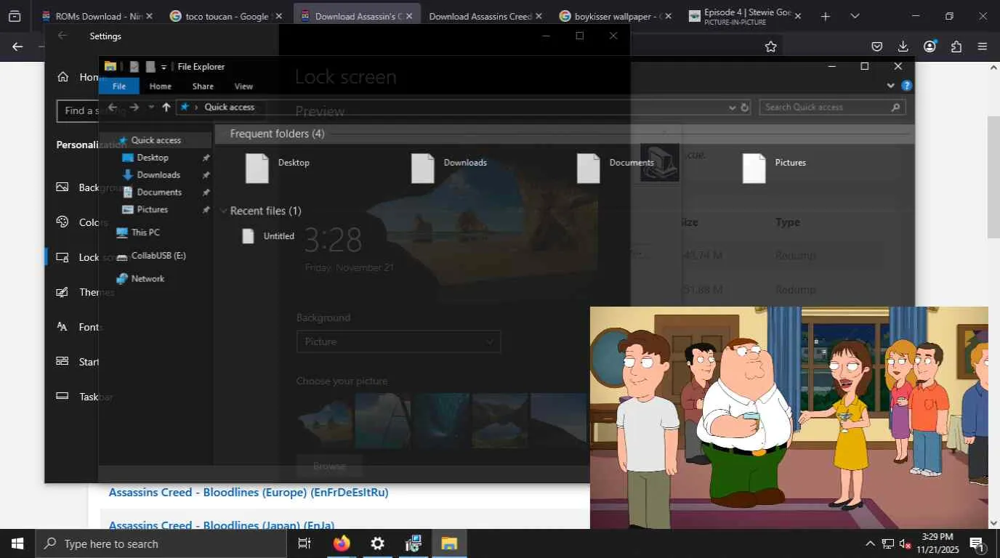
Task: Open the Desktop folder under Frequent folders
Action: 278,167
